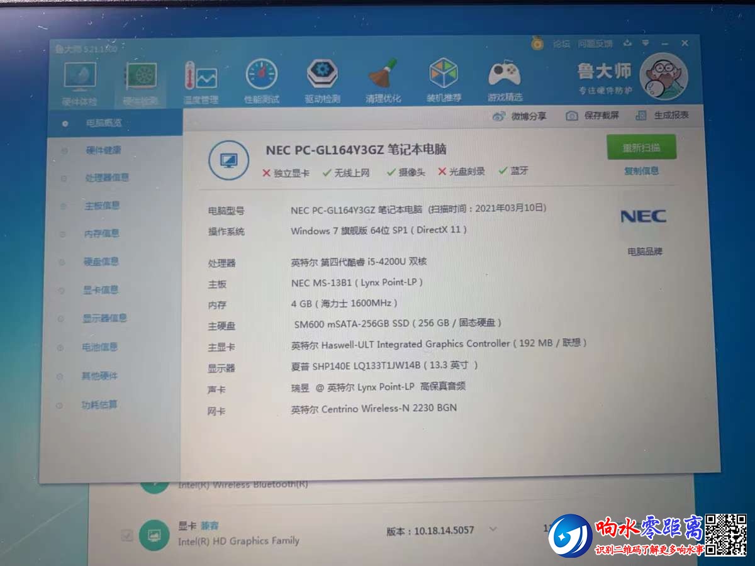Click the 微博分享 share label
755x566 pixels.
coord(528,116)
